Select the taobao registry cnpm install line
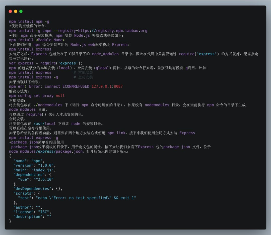This screenshot has width=271, height=235. pos(78,31)
